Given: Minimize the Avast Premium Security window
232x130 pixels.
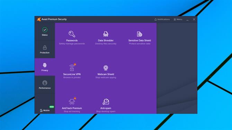Looking at the screenshot, I should (x=187, y=19).
